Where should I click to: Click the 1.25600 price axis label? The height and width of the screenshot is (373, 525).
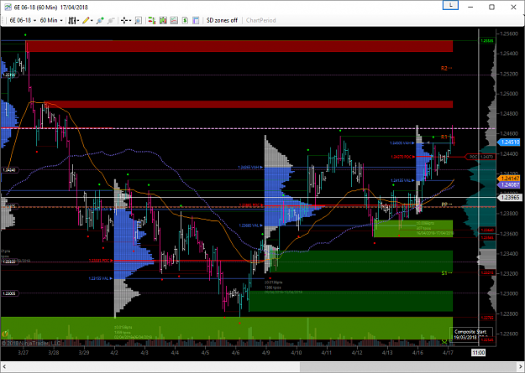click(x=509, y=34)
